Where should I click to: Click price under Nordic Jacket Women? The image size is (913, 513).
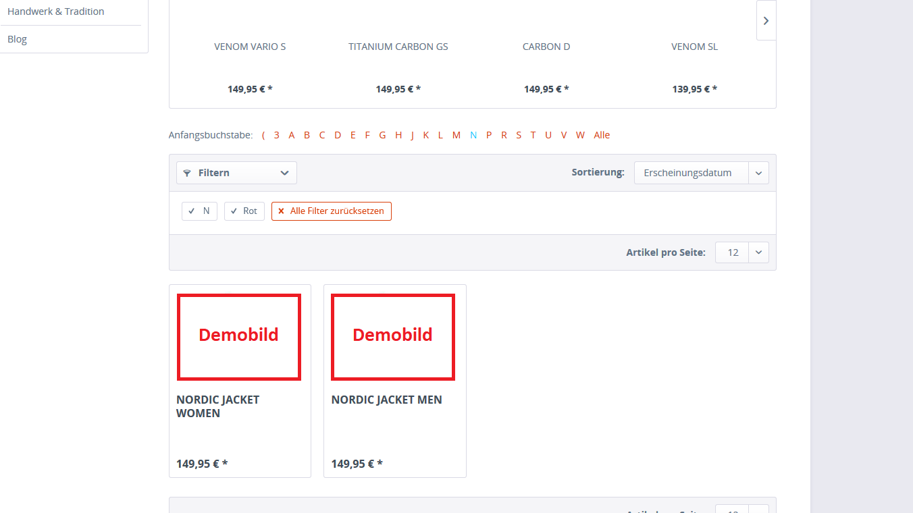[202, 464]
